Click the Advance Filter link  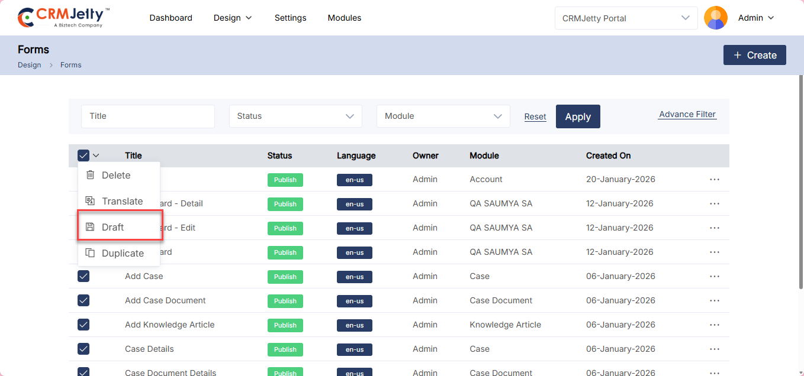687,114
